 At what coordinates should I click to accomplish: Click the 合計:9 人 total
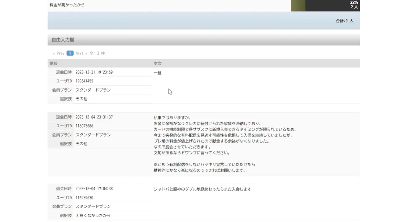345,21
